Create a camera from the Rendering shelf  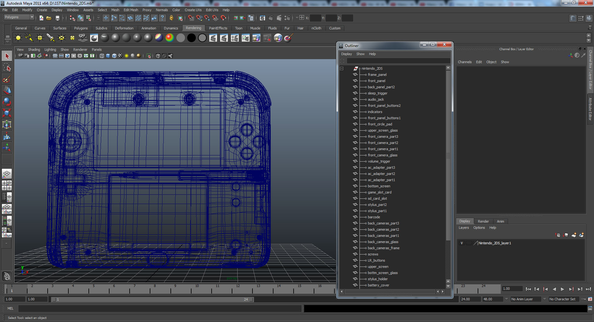point(83,38)
